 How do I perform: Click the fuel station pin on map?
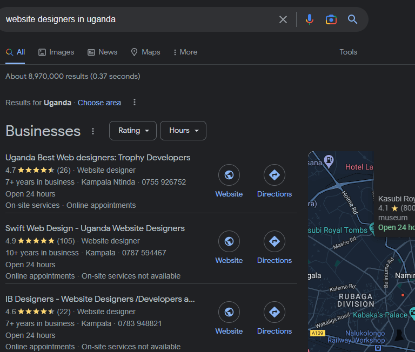click(329, 161)
